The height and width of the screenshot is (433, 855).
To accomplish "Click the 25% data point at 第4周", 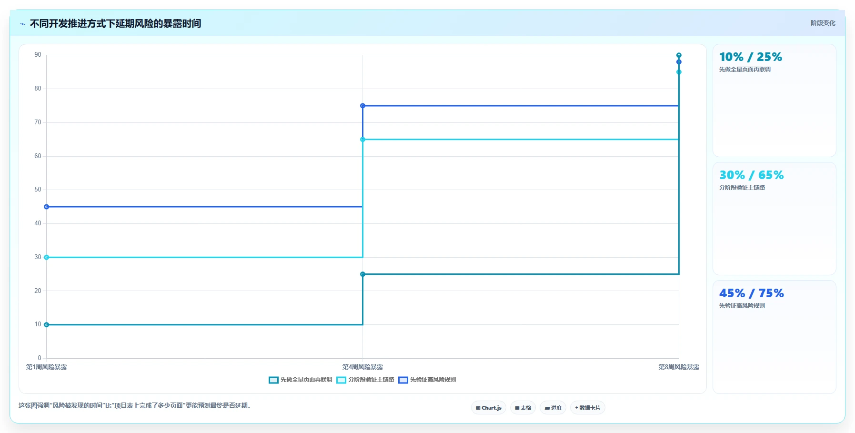I will point(362,274).
